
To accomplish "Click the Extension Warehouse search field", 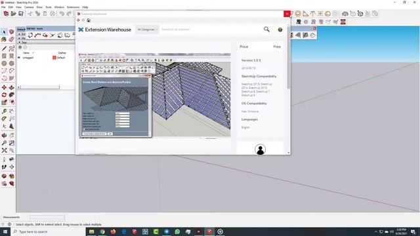I will (x=210, y=29).
